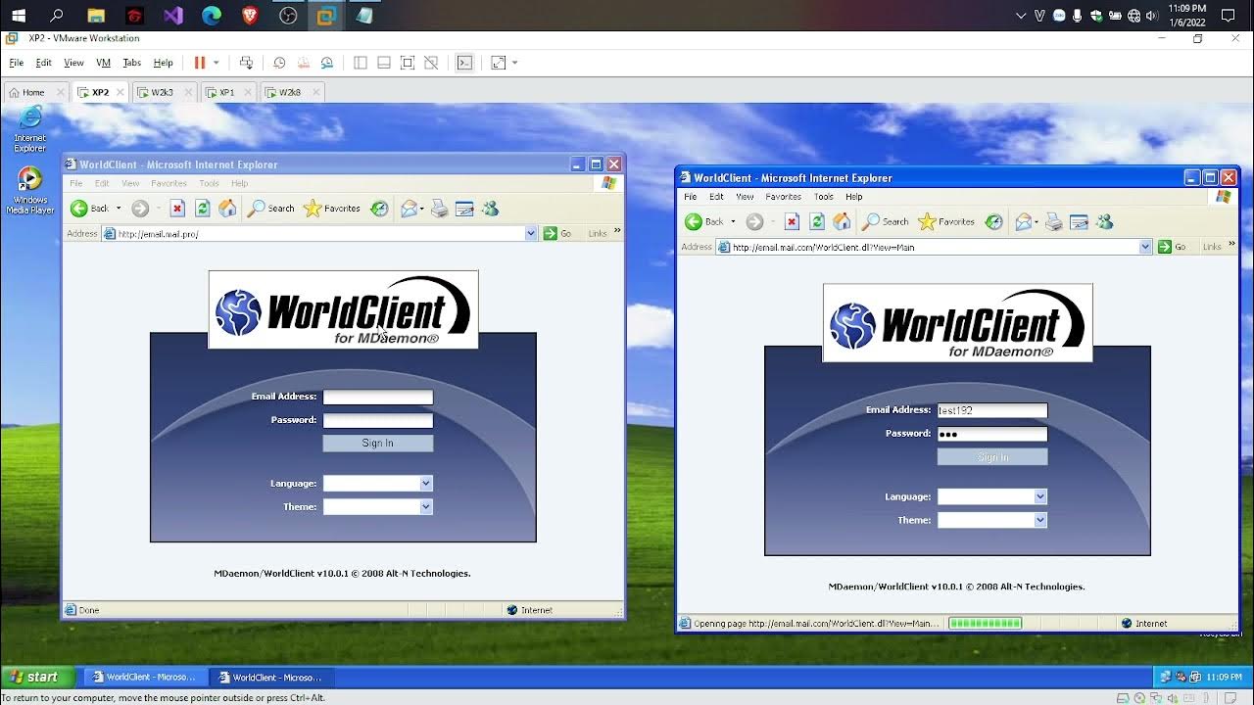Revert to snapshot icon in VMware toolbar

(x=304, y=63)
